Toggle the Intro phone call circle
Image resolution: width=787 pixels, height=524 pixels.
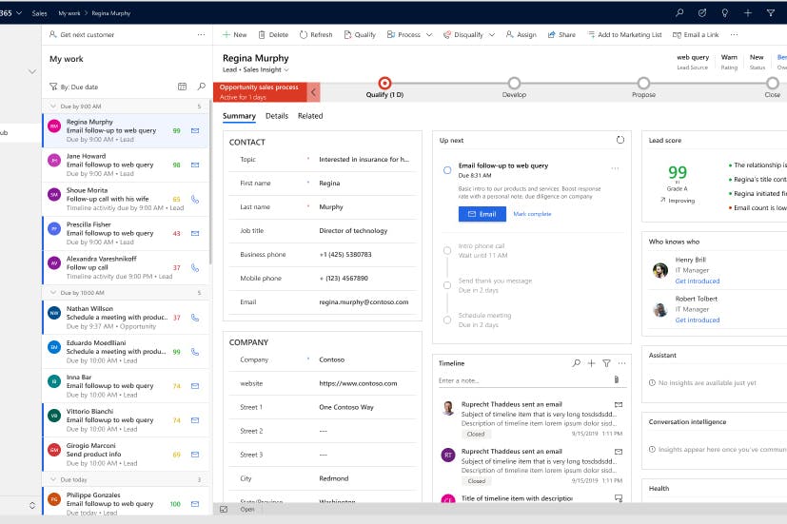tap(446, 250)
